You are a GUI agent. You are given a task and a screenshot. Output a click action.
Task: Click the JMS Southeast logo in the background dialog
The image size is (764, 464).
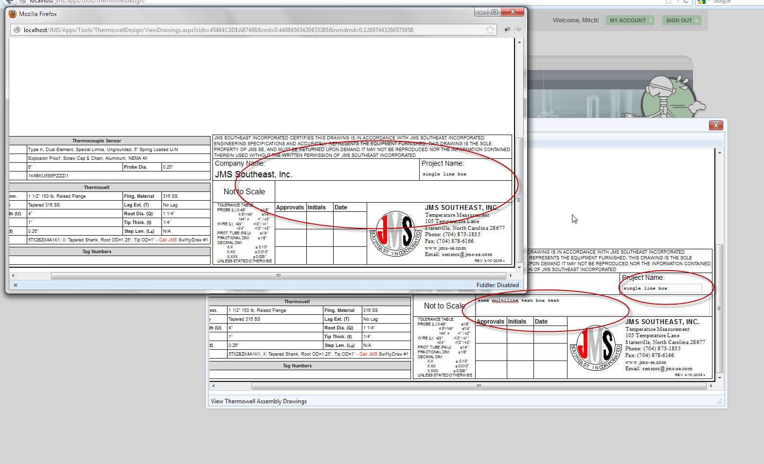595,348
